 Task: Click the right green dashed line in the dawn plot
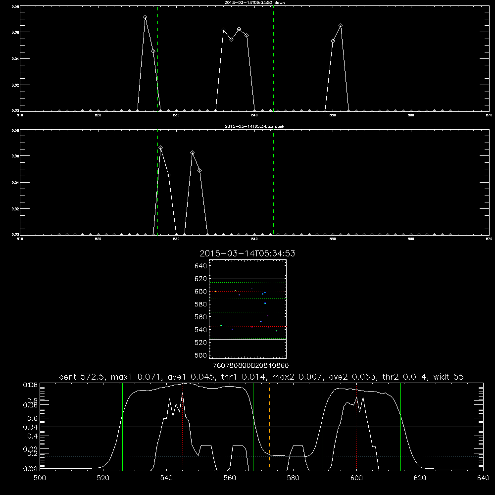click(x=273, y=59)
